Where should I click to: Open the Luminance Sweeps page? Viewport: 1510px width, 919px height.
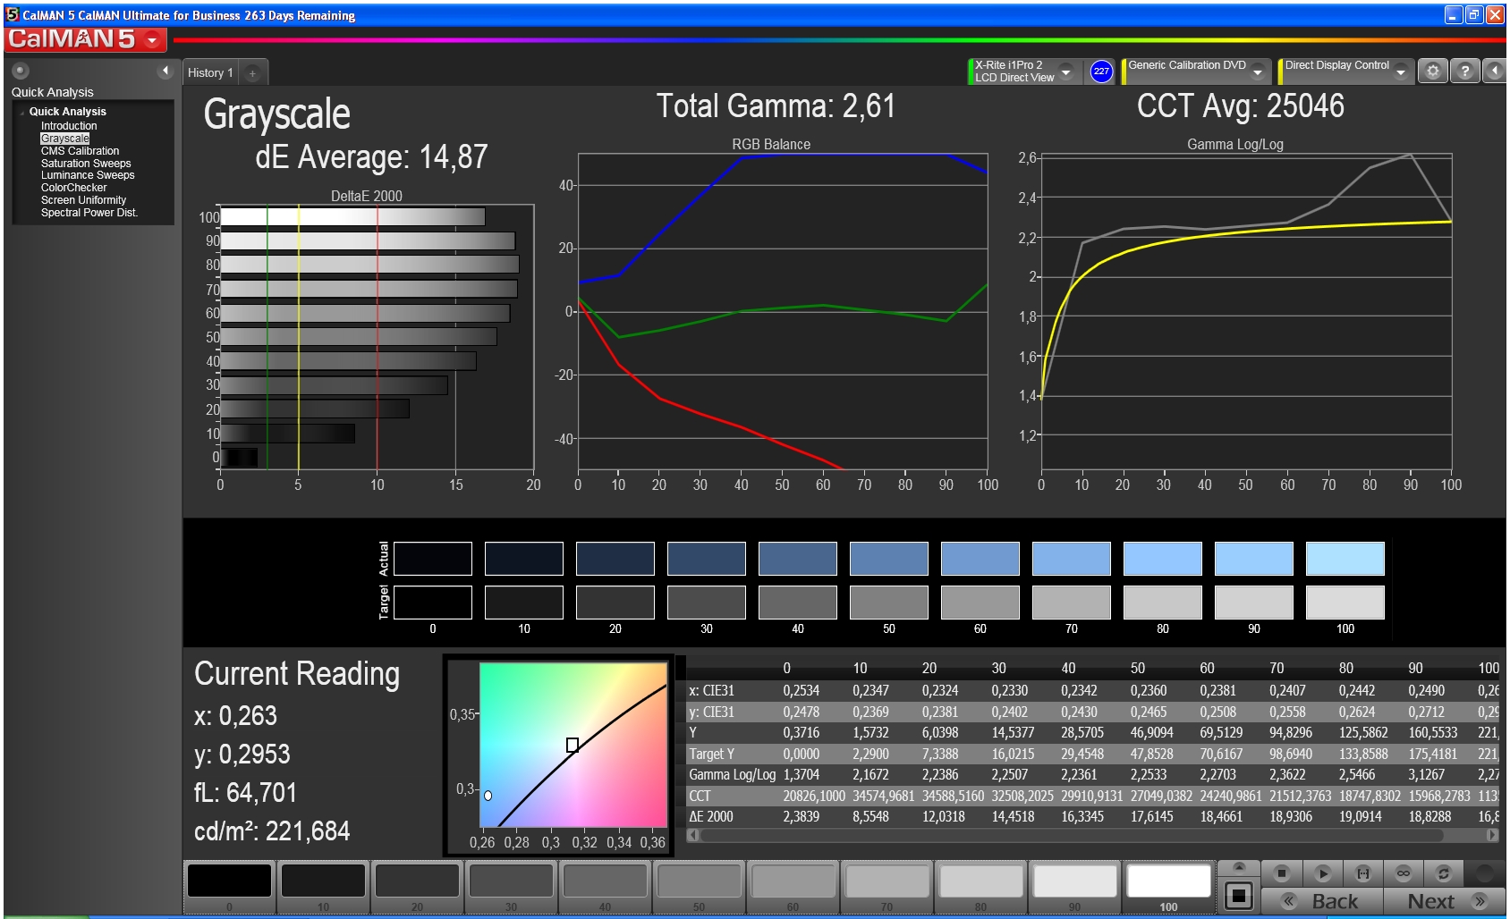(88, 175)
